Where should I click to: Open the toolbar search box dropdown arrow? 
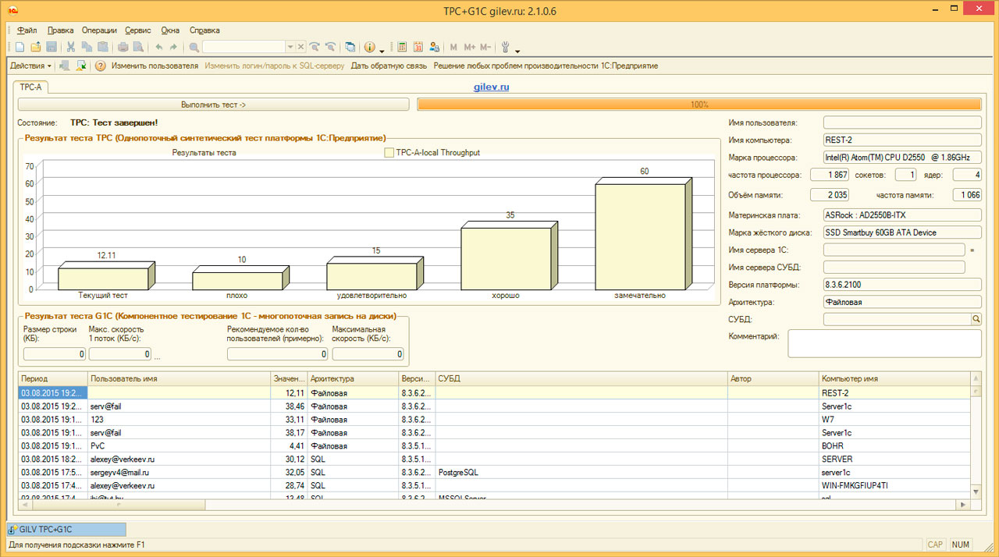click(x=290, y=47)
